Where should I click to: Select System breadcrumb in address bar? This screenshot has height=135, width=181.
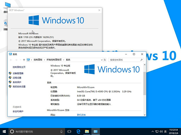click(x=68, y=60)
